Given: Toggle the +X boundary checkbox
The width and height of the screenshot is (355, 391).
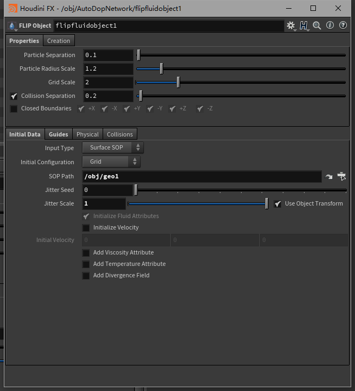Looking at the screenshot, I should 81,109.
